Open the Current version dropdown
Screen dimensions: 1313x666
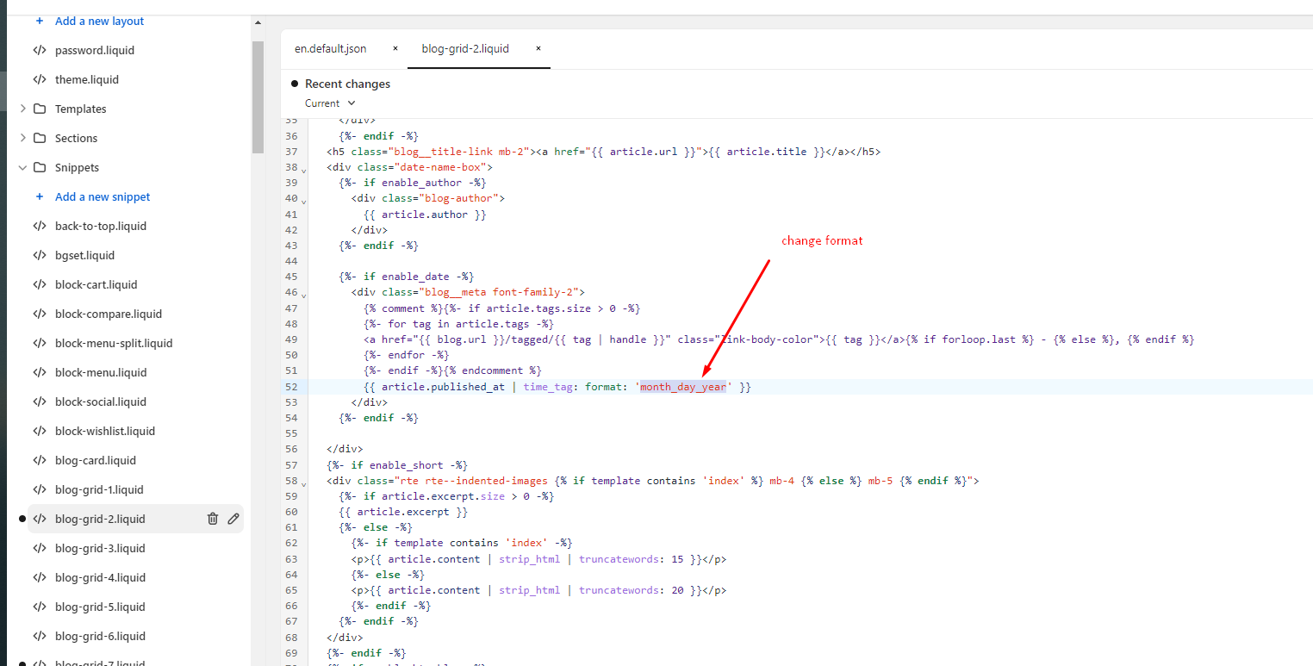pyautogui.click(x=330, y=103)
